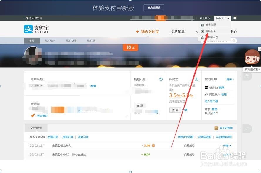Switch to the 账户通 tab
The image size is (261, 173).
(91, 41)
